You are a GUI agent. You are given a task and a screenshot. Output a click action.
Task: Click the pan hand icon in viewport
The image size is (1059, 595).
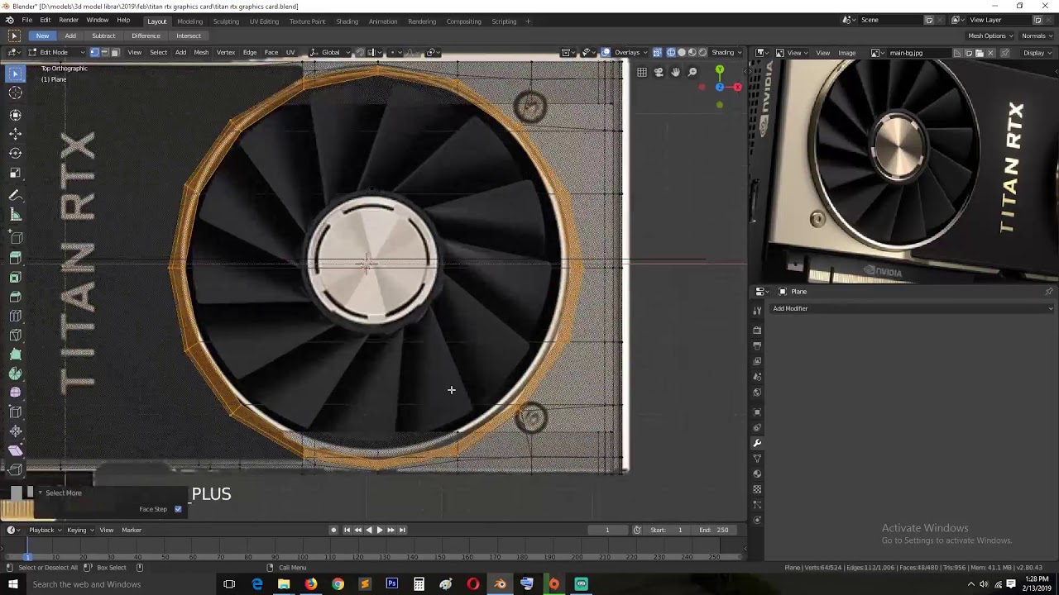[x=675, y=73]
